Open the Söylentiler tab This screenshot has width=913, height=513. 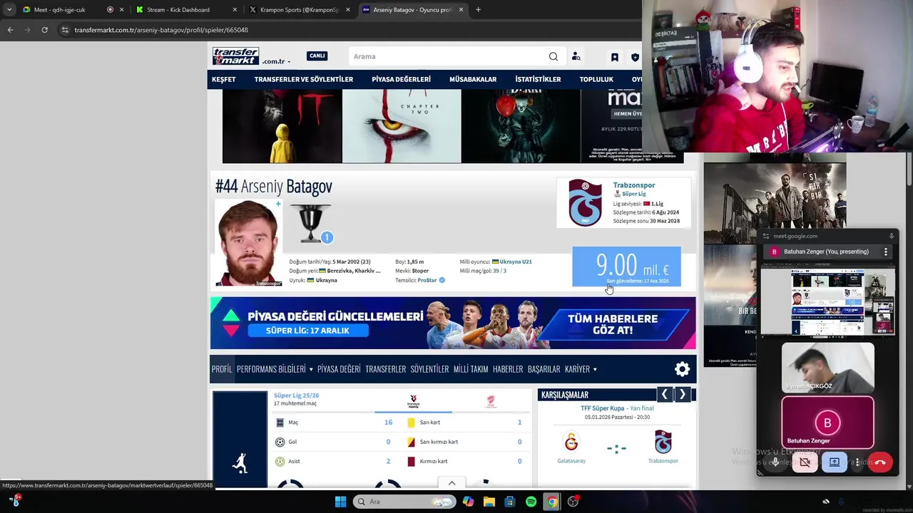[x=429, y=369]
